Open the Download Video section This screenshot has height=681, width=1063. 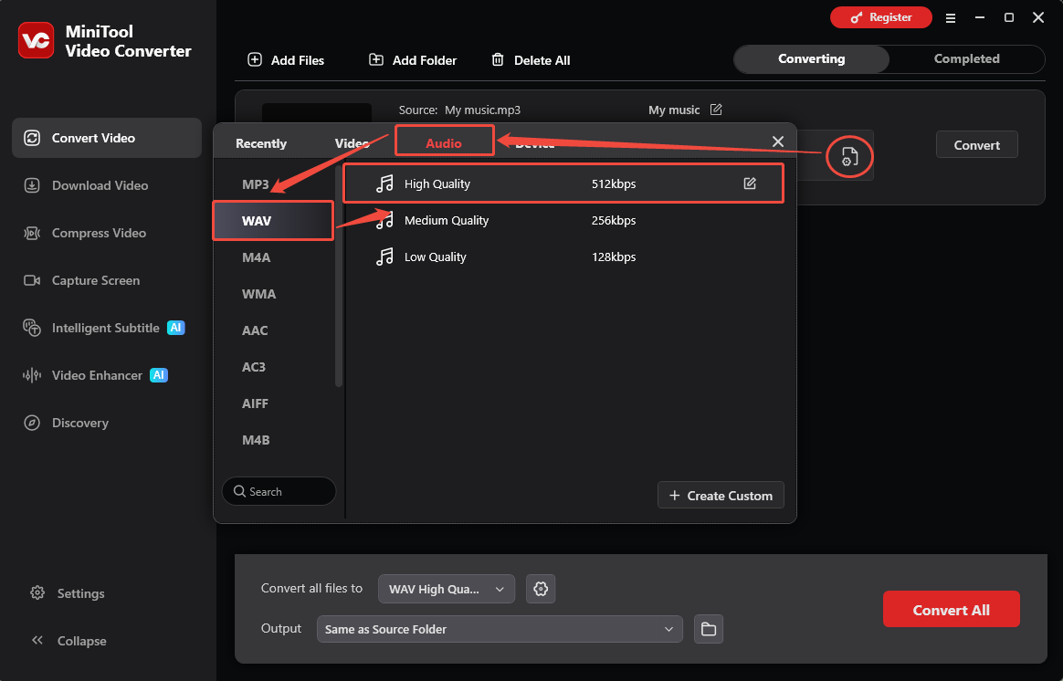[x=107, y=185]
